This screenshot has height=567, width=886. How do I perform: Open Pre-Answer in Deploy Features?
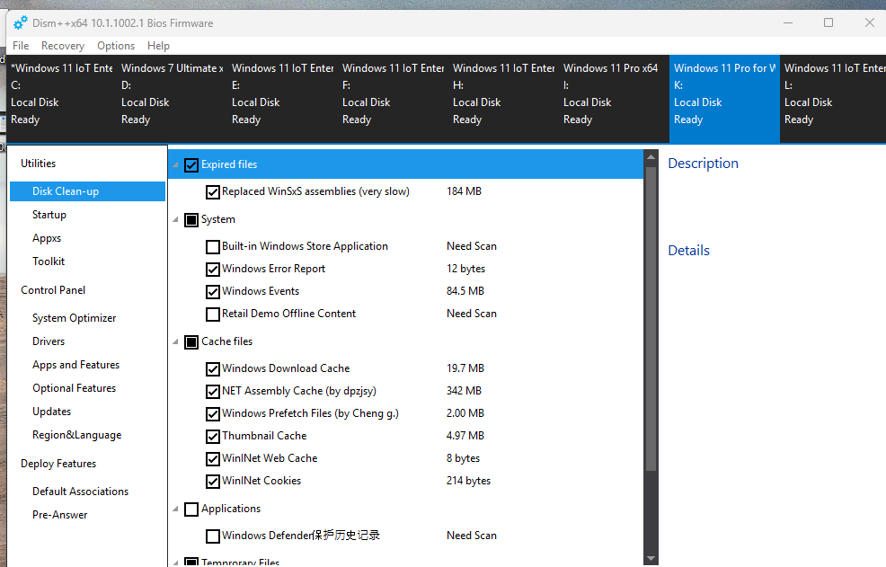[60, 515]
